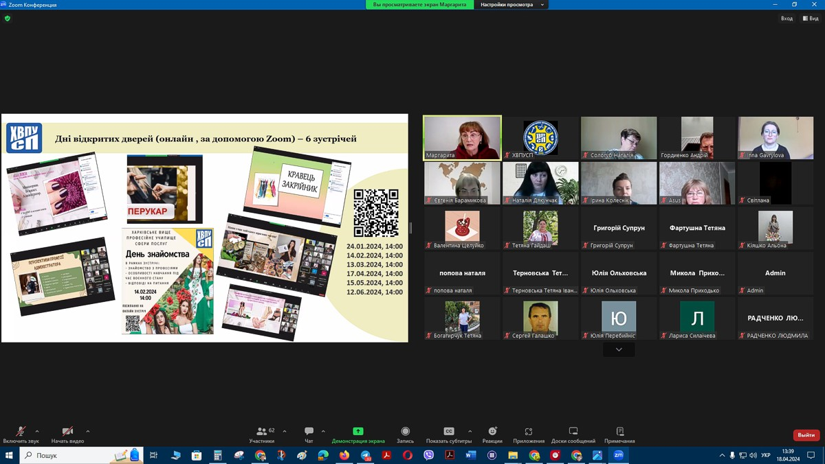This screenshot has width=825, height=464.
Task: Select Григорій Супрун's participant tile
Action: point(619,228)
